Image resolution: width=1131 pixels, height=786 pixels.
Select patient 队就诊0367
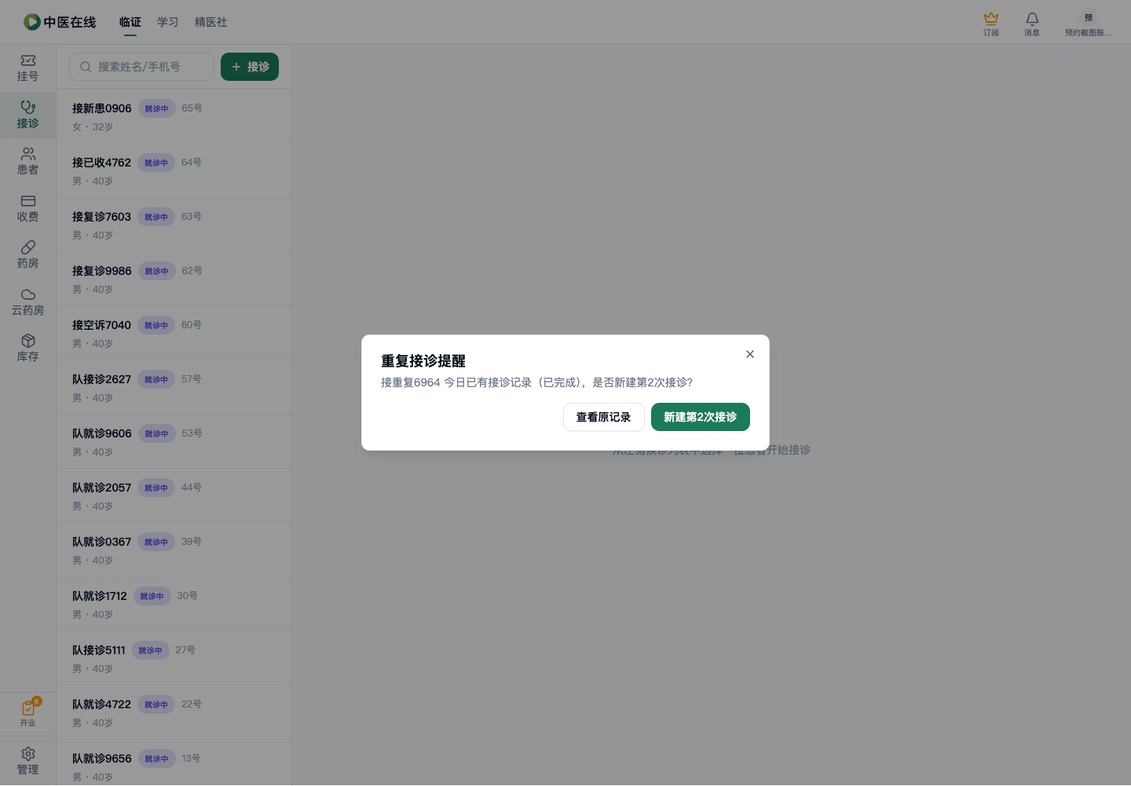(174, 550)
